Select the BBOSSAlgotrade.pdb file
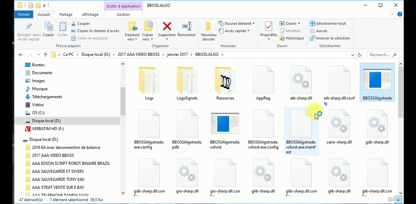416x204 pixels. (x=187, y=130)
